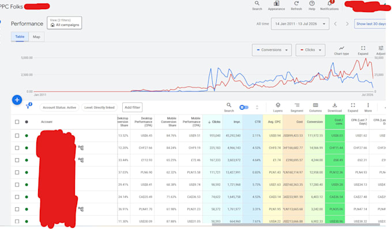
Task: Select the Table tab
Action: 20,37
